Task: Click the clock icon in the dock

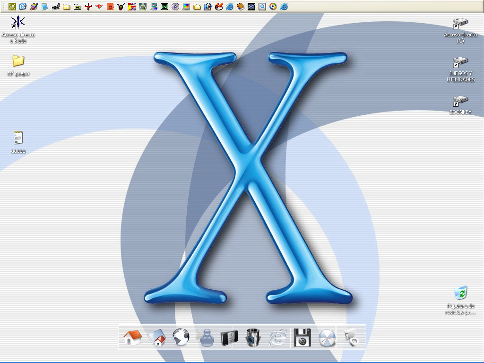Action: click(x=327, y=338)
